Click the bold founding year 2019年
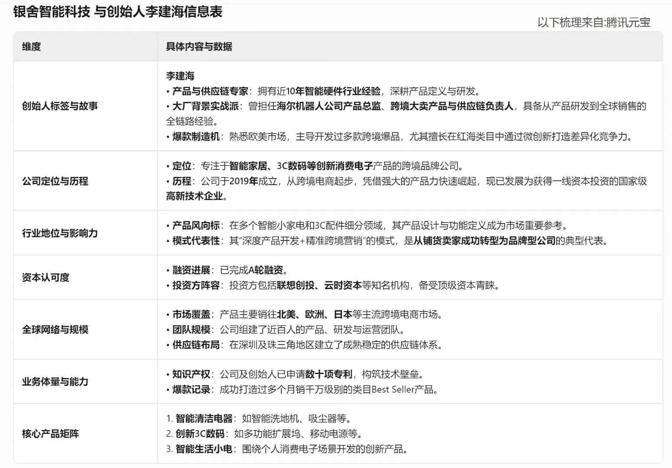The height and width of the screenshot is (468, 672). pyautogui.click(x=244, y=181)
